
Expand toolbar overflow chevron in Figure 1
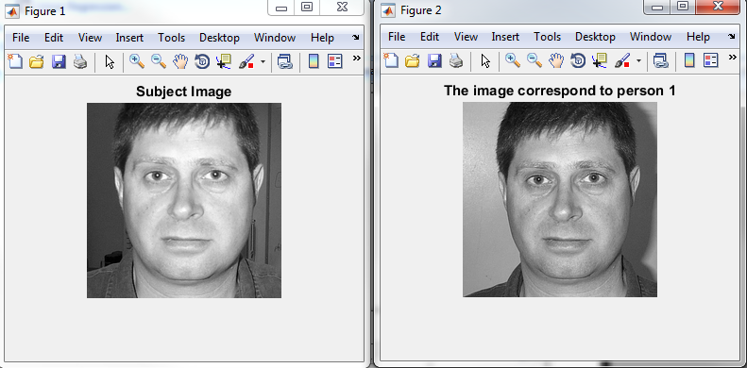click(x=356, y=59)
